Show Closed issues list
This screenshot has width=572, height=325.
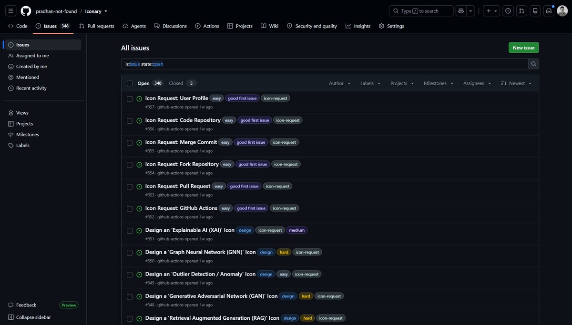[183, 83]
